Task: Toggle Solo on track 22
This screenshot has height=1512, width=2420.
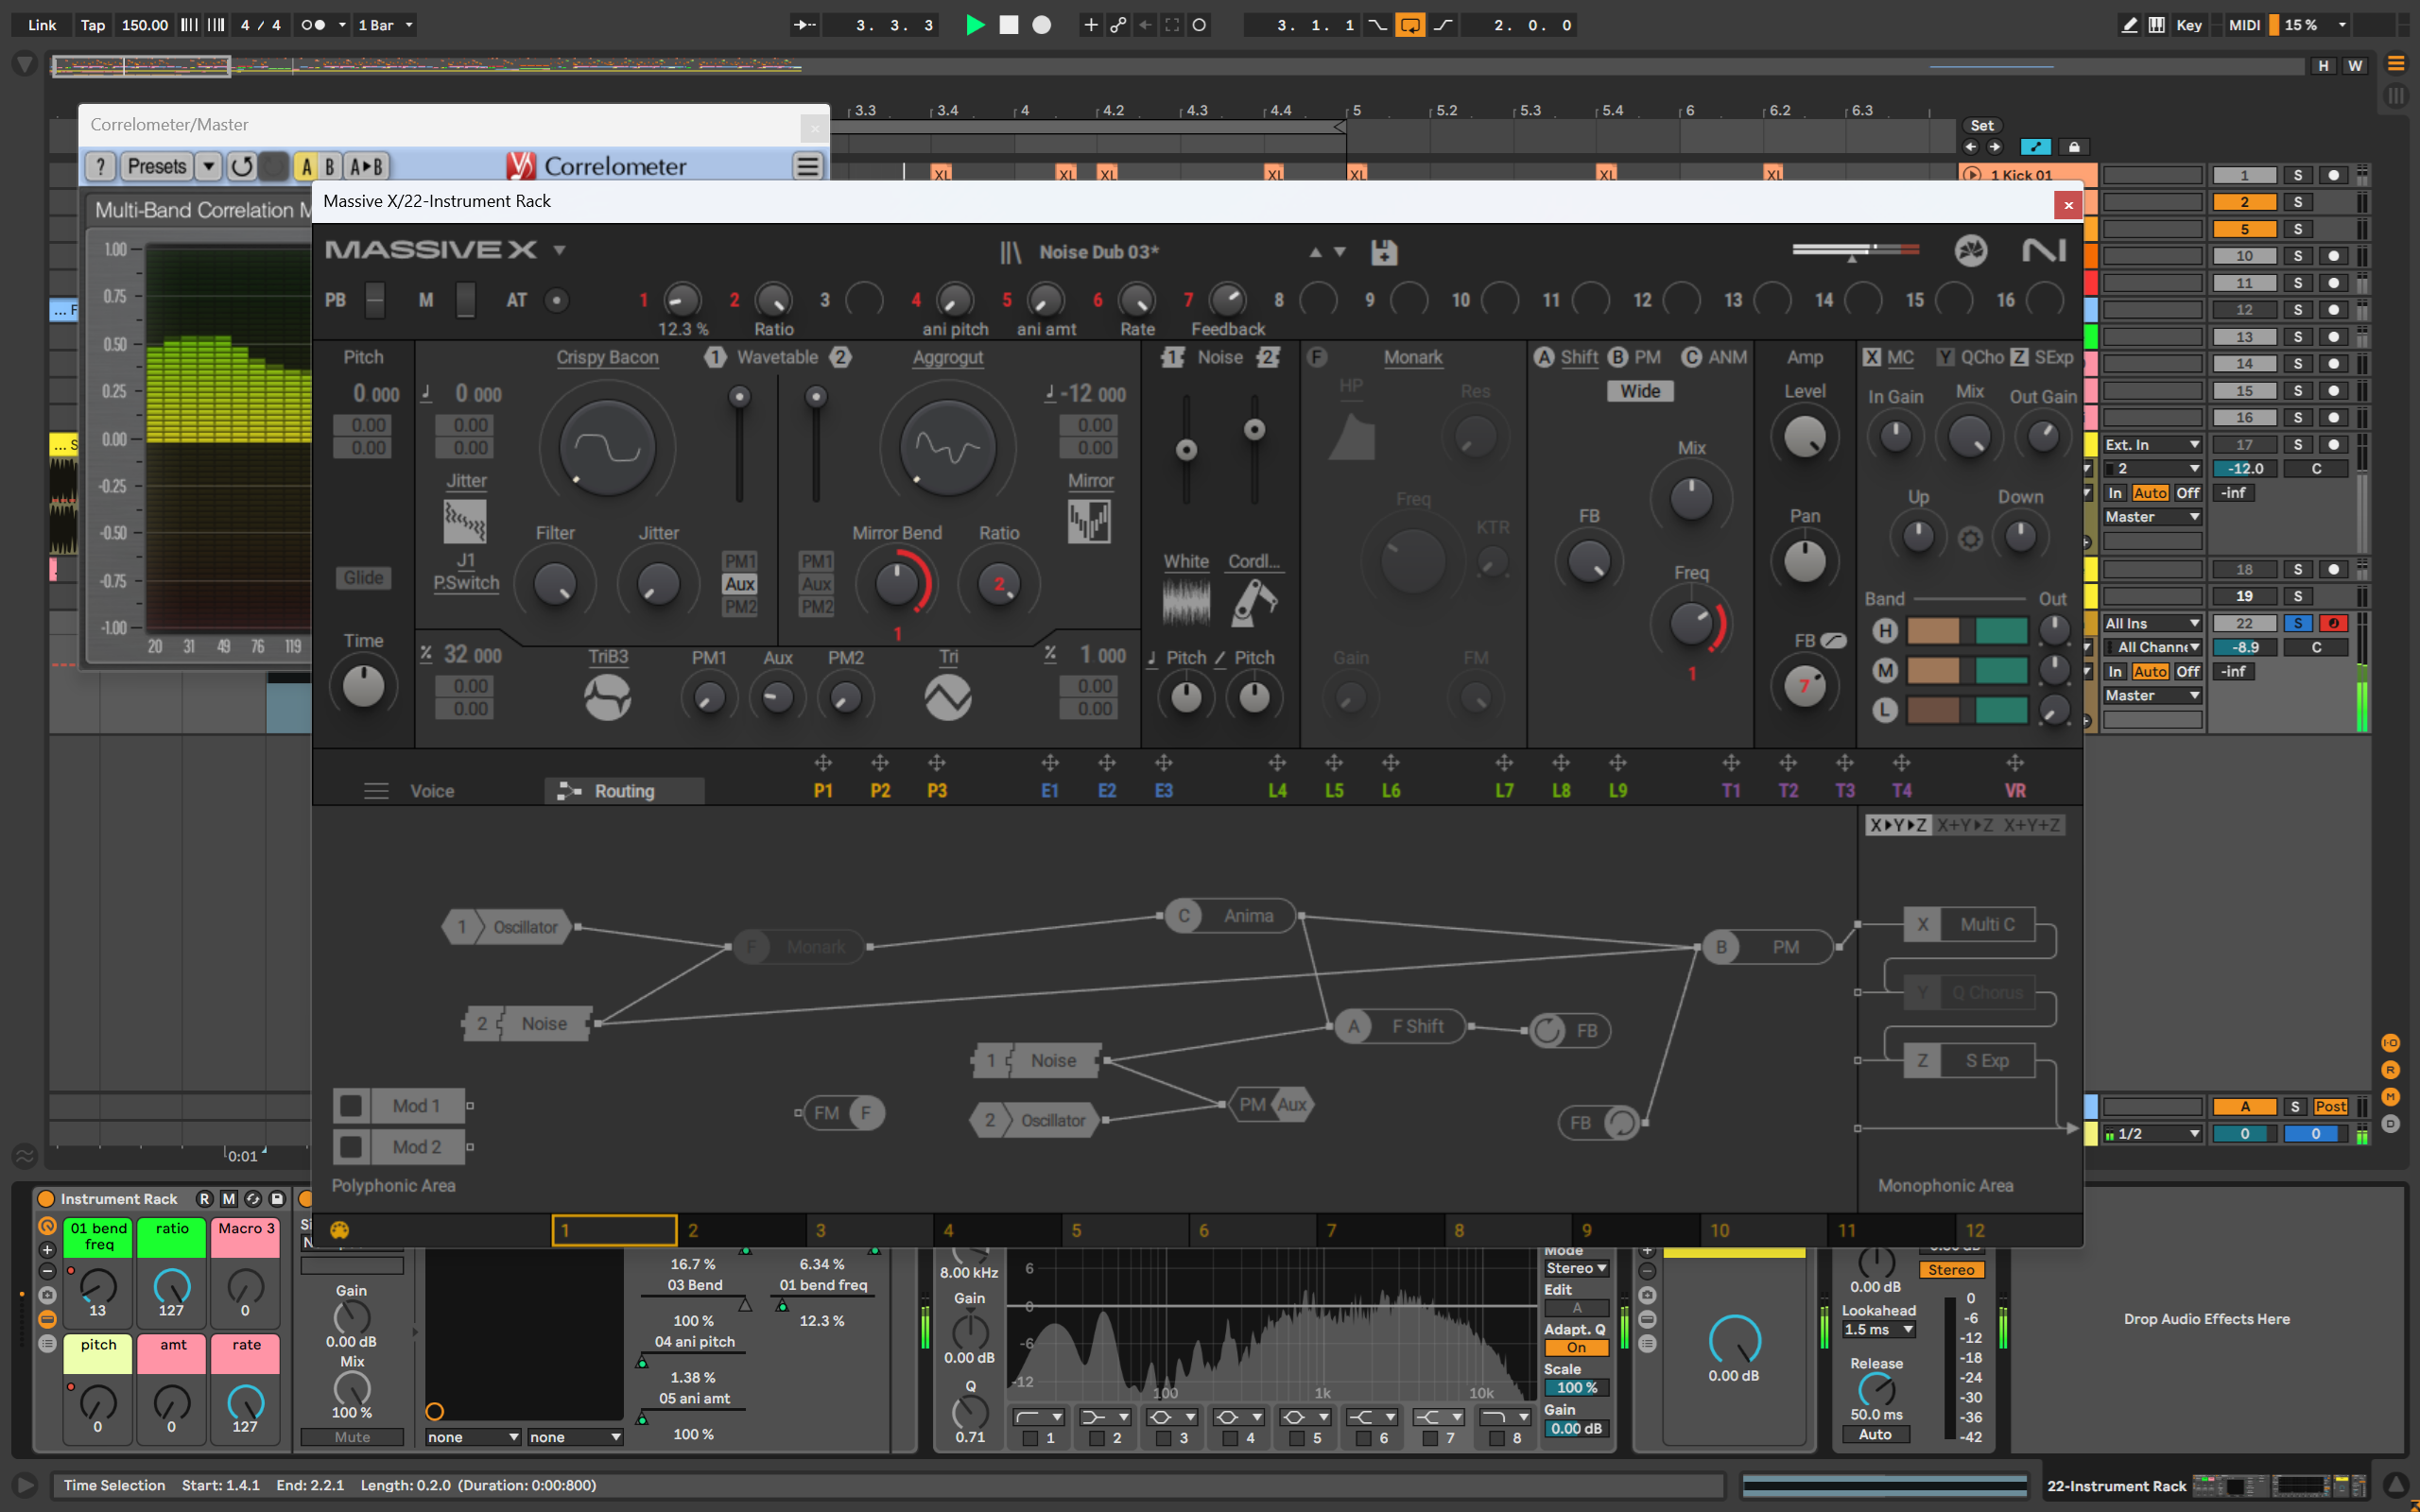Action: (x=2298, y=623)
